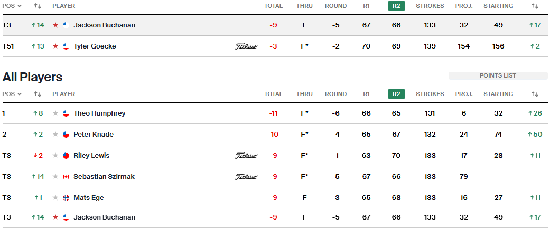Image resolution: width=550 pixels, height=229 pixels.
Task: Sort movement arrows column in All Players header
Action: 38,94
